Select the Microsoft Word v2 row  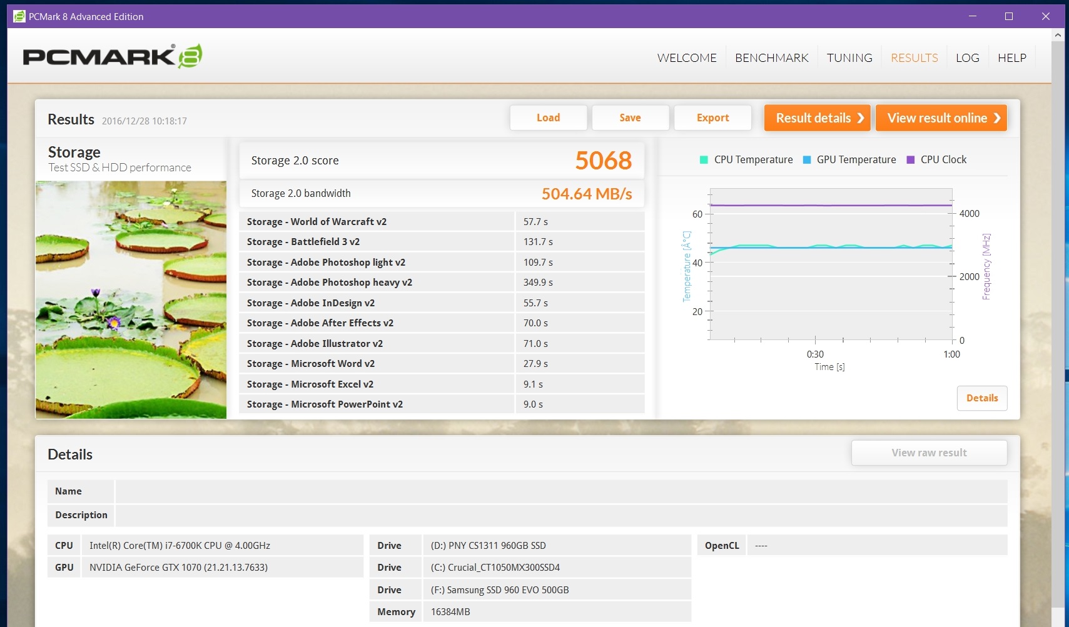[442, 364]
